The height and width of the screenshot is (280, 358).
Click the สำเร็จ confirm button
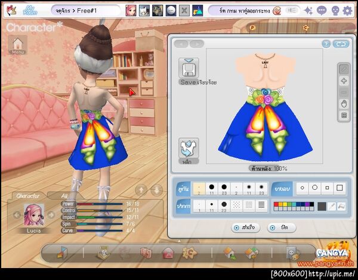click(245, 227)
